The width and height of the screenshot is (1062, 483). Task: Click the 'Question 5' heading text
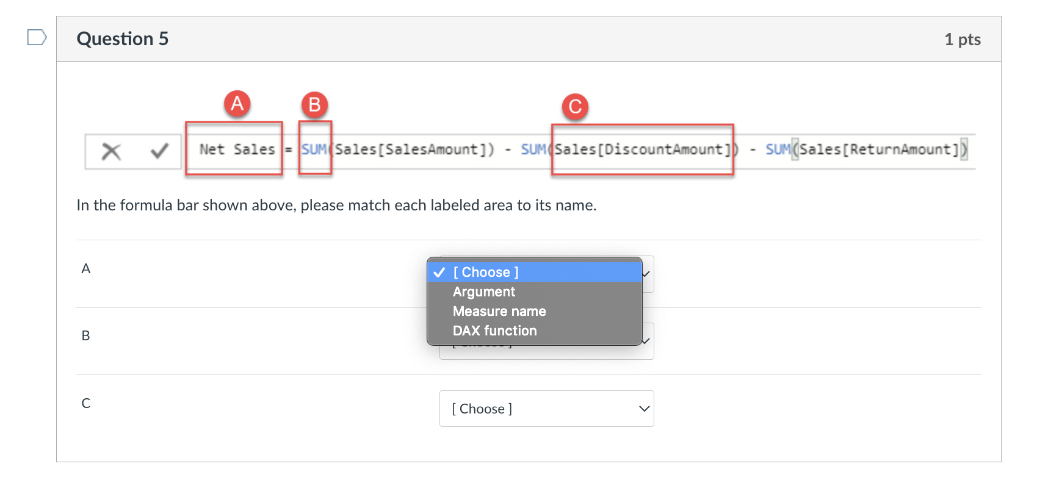[x=123, y=39]
